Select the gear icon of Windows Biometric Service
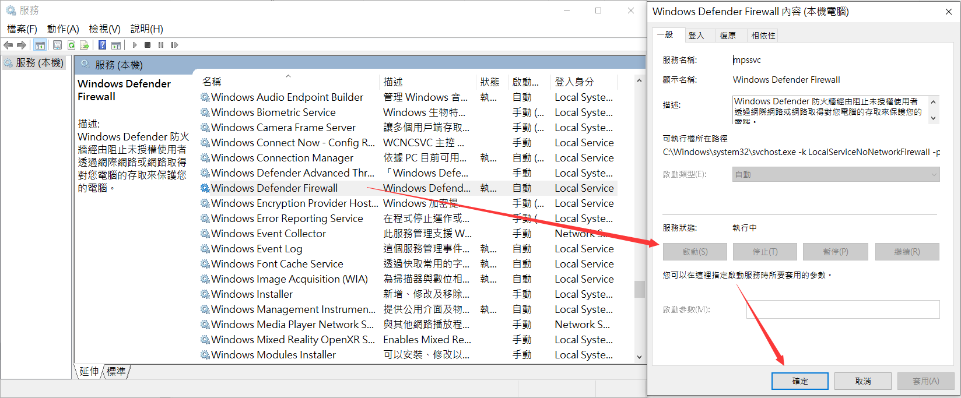This screenshot has height=398, width=961. (205, 112)
